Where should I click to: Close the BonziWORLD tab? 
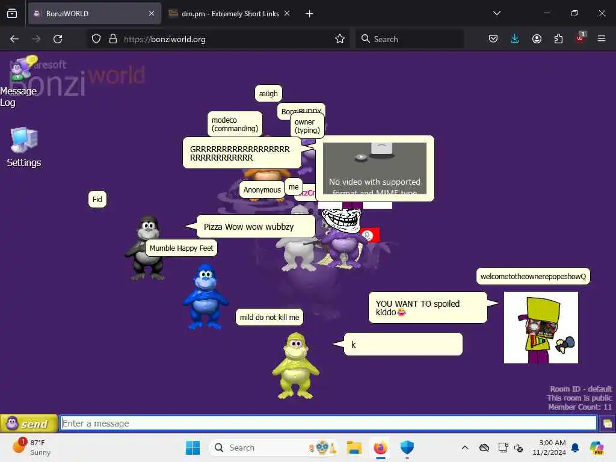coord(151,13)
